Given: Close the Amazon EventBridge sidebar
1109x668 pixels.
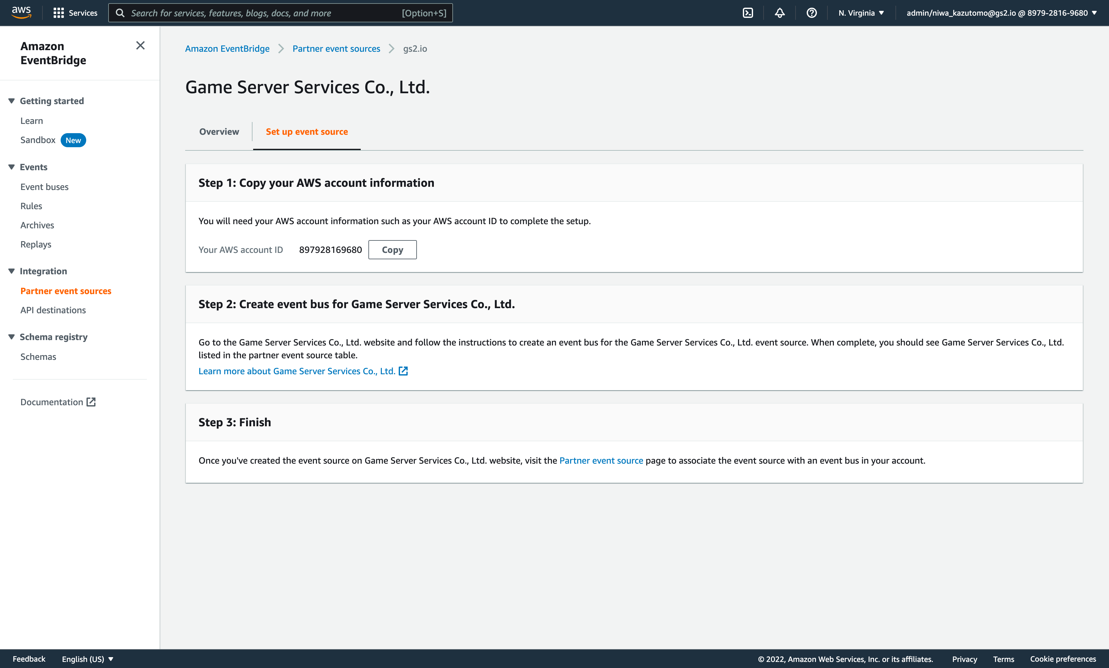Looking at the screenshot, I should point(140,45).
